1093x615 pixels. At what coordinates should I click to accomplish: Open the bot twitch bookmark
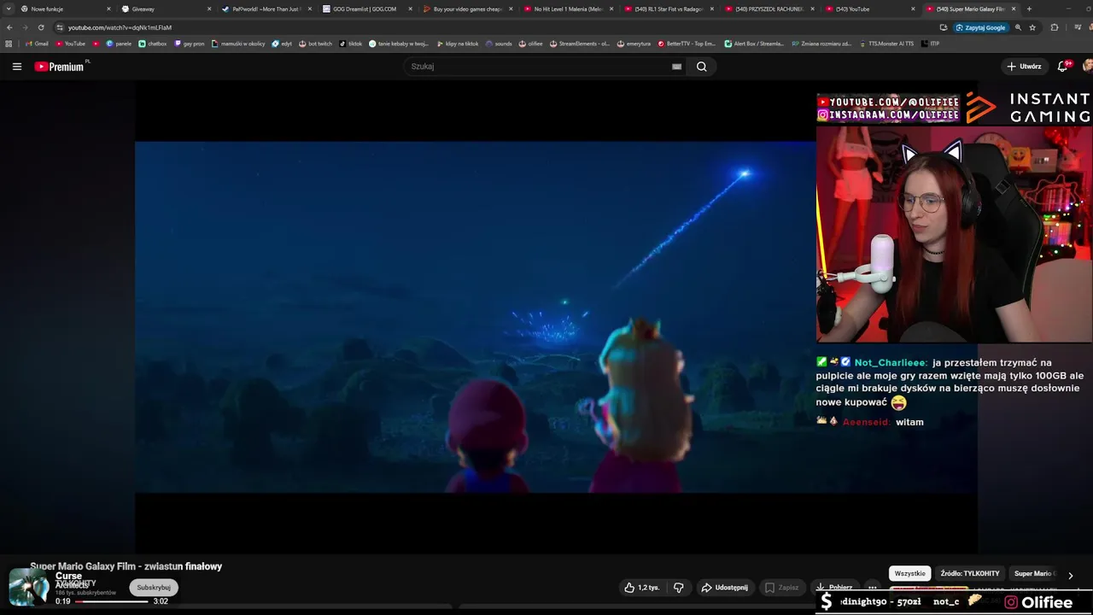315,44
